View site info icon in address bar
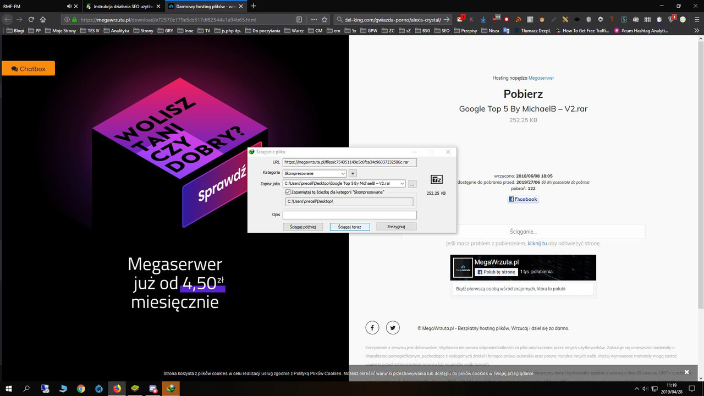This screenshot has width=704, height=396. pos(66,19)
